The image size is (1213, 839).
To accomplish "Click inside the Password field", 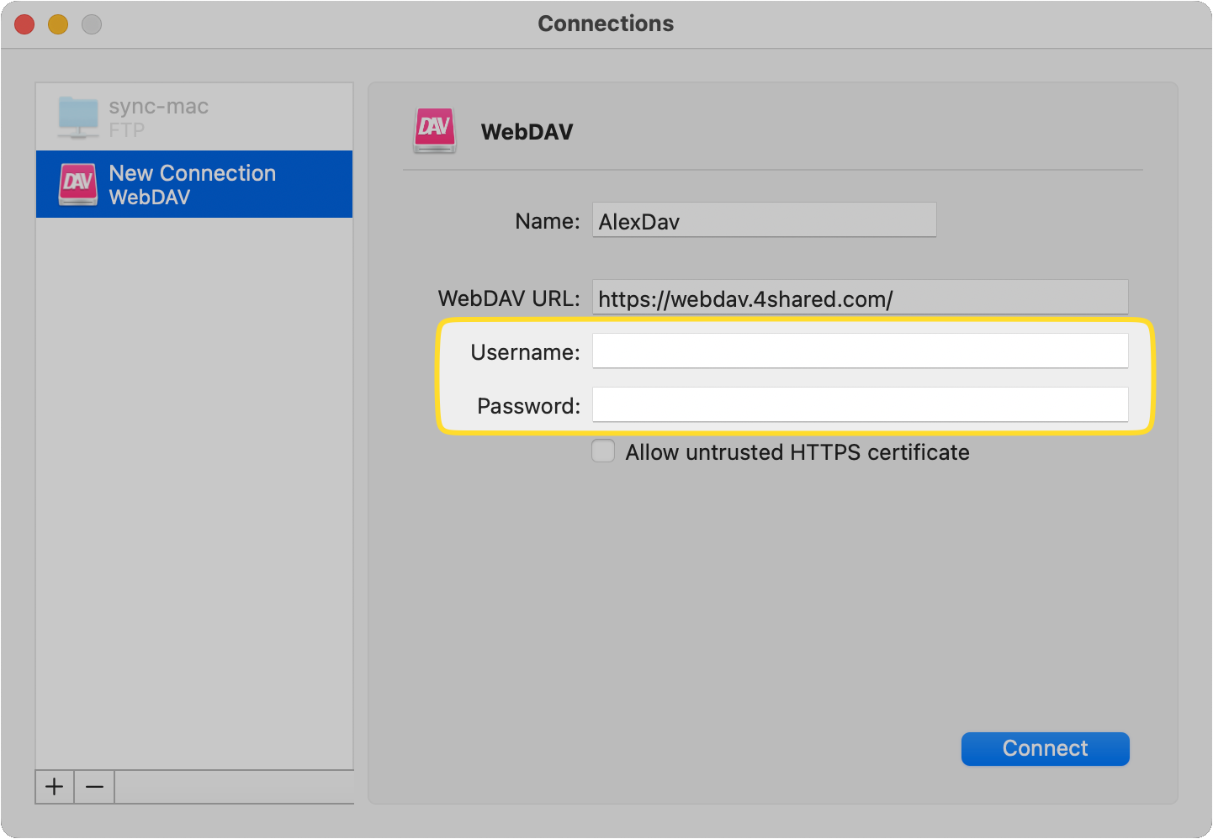I will (x=860, y=404).
